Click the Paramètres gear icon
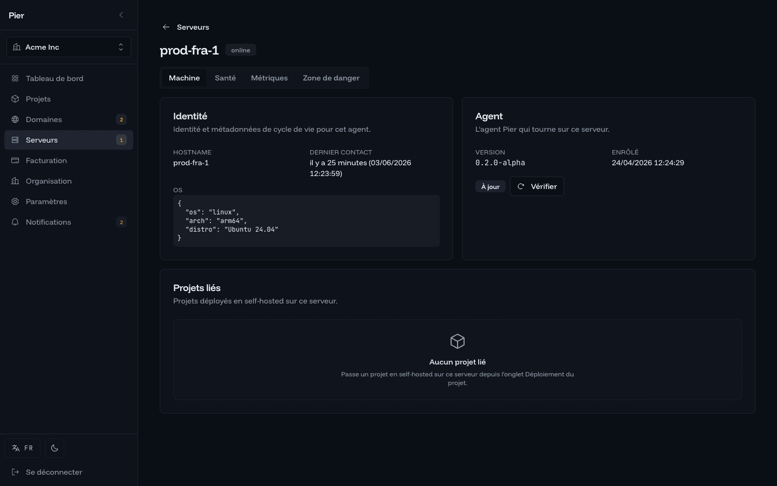Image resolution: width=777 pixels, height=486 pixels. click(x=15, y=201)
